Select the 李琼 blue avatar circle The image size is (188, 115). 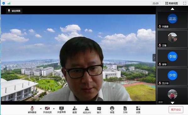point(172,56)
